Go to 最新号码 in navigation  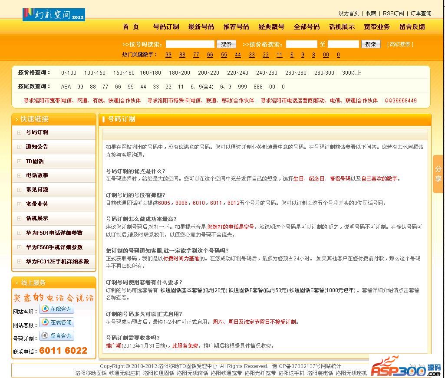201,27
